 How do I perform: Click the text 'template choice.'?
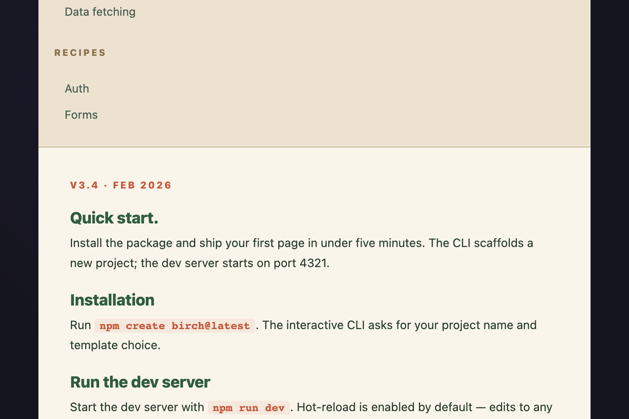[115, 345]
